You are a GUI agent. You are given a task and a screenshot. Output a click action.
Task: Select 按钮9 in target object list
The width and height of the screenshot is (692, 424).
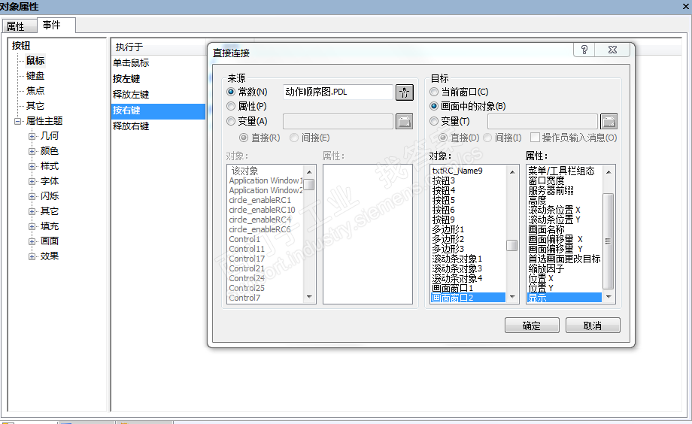pos(468,220)
